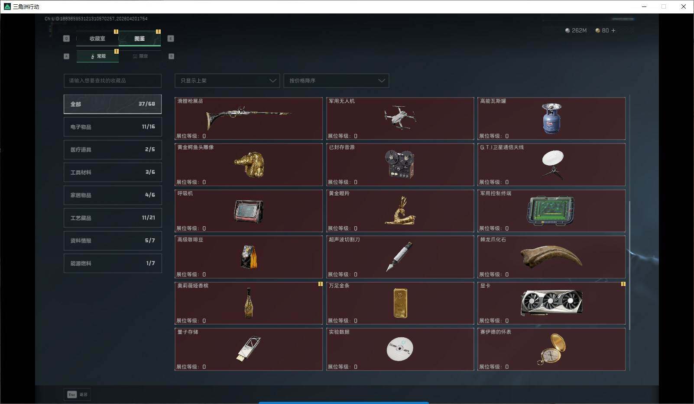
Task: Click the 三角洲行动 title bar app icon
Action: tap(7, 7)
